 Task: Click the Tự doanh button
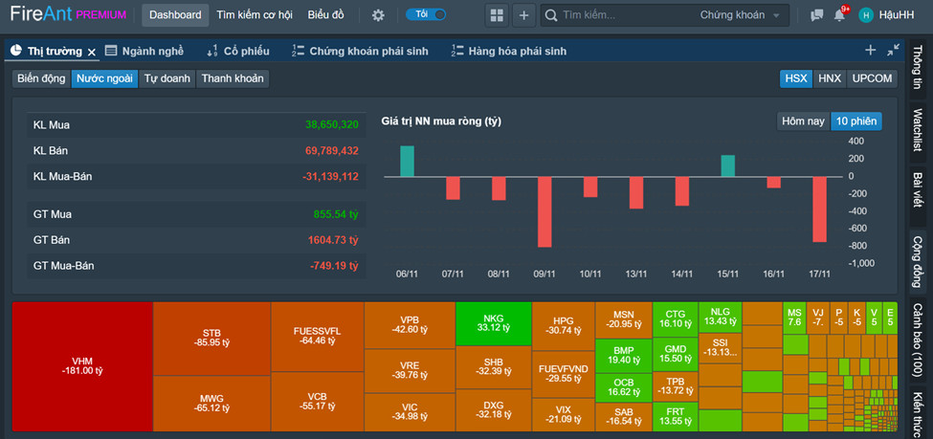[167, 78]
